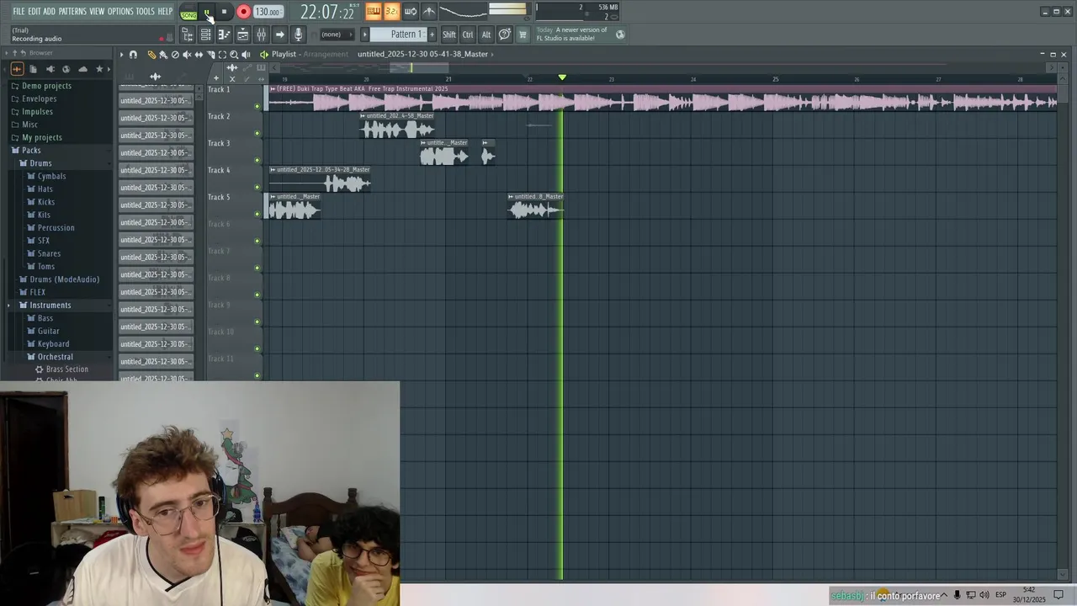Toggle the metronome button

tap(429, 11)
